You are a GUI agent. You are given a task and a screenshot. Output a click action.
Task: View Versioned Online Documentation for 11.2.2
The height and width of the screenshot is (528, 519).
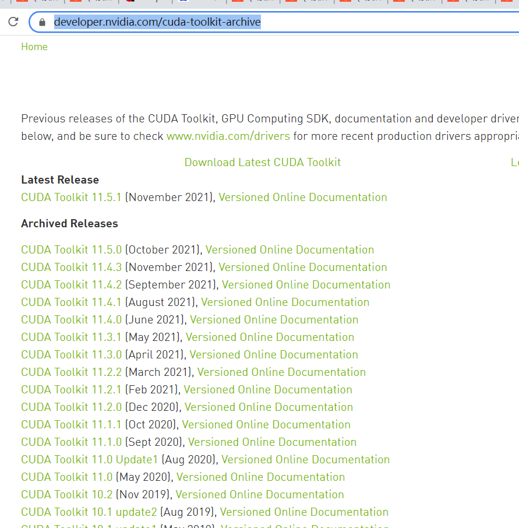[x=281, y=372]
